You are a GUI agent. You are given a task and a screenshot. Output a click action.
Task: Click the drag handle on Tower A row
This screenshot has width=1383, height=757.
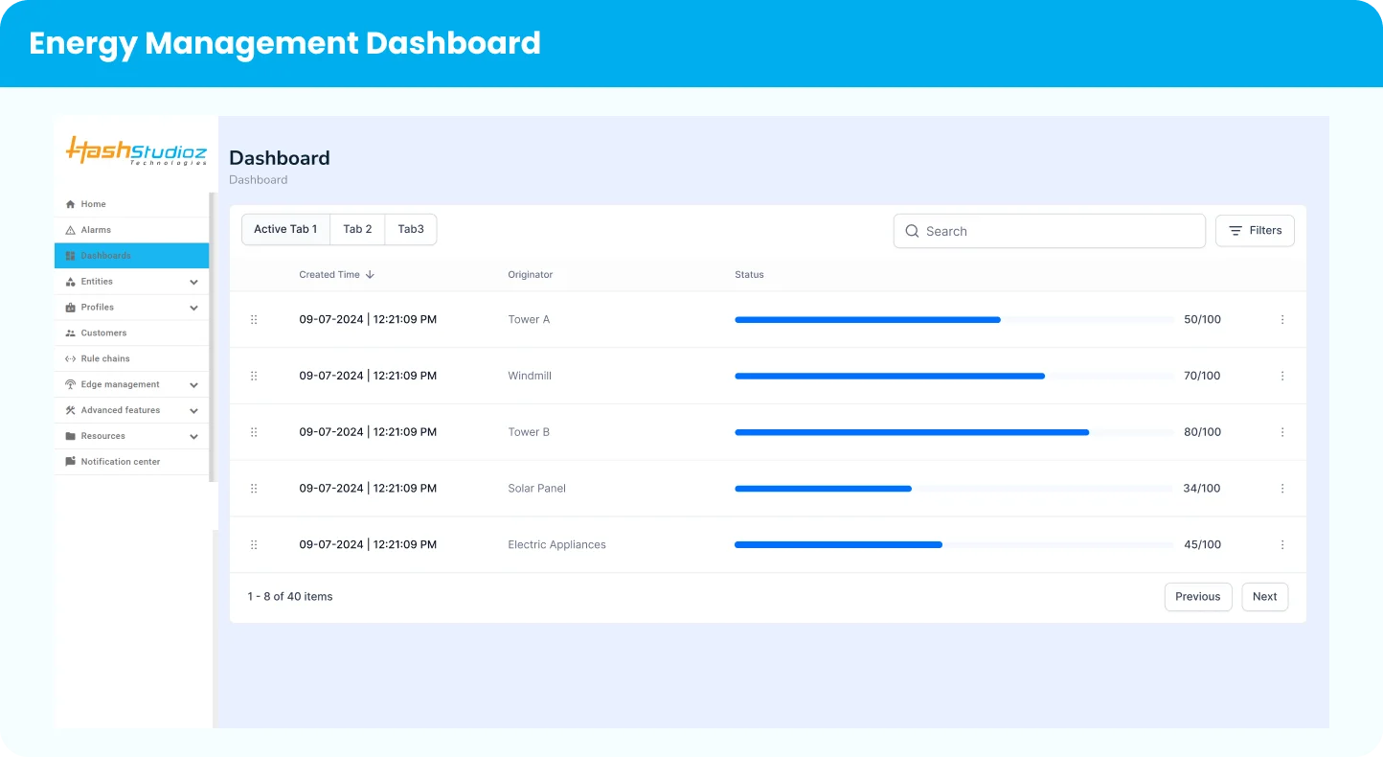click(254, 320)
